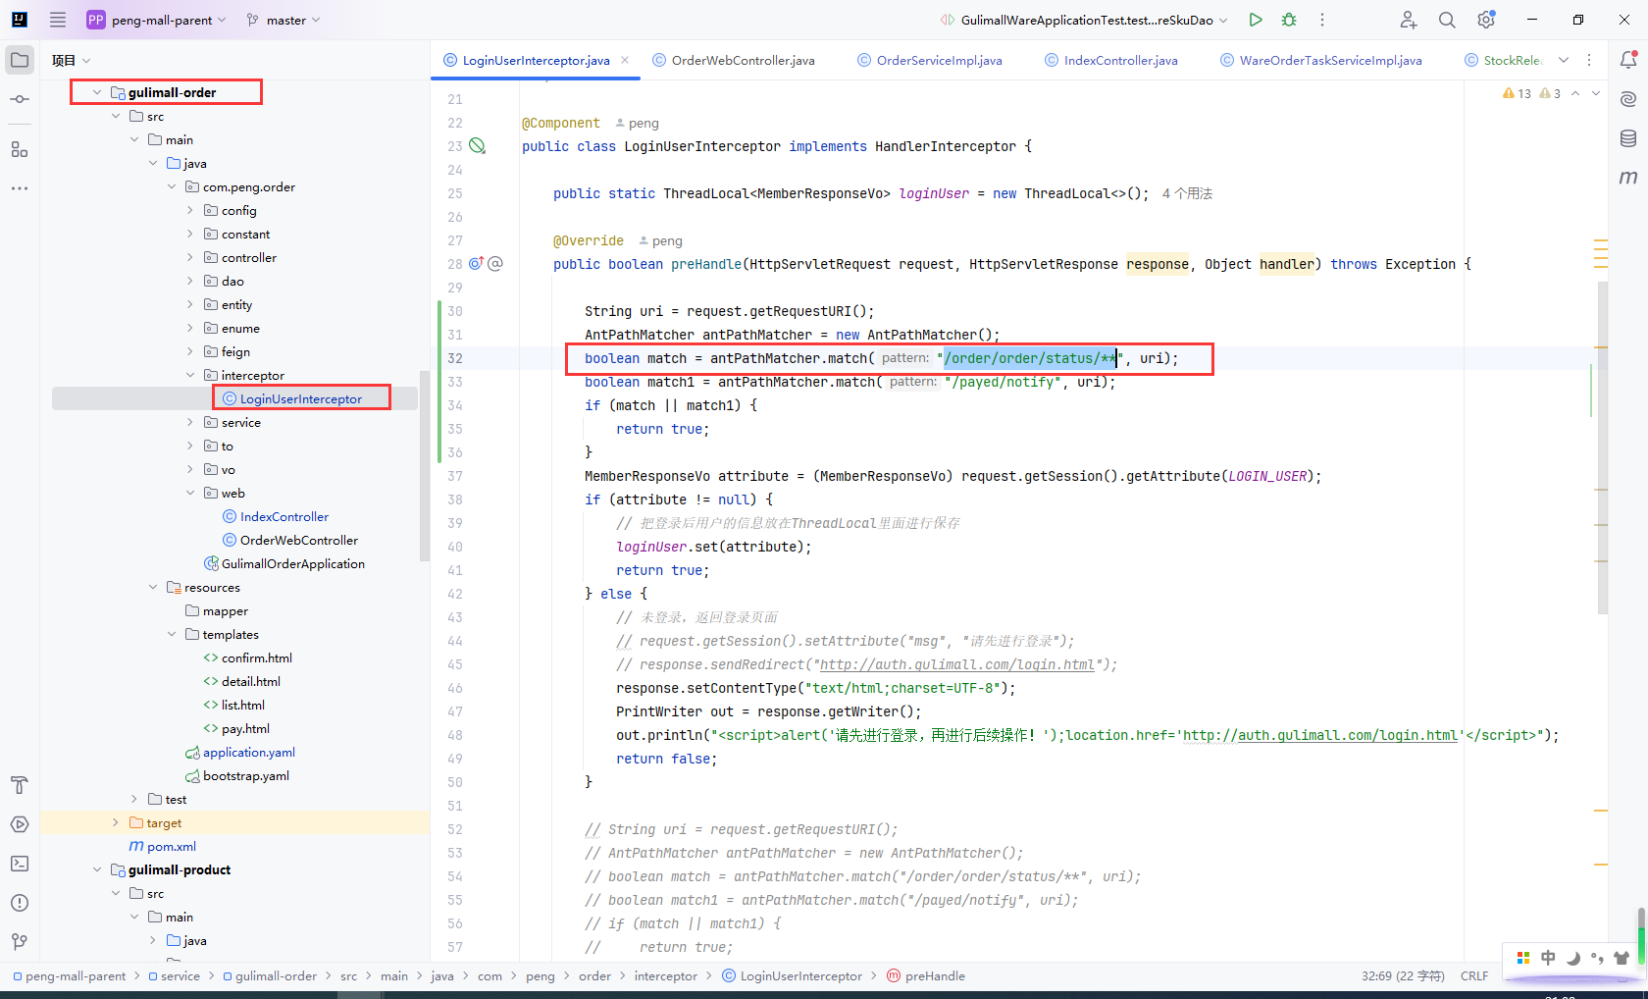Click IntelliJ logo in title bar
The height and width of the screenshot is (999, 1648).
(20, 20)
